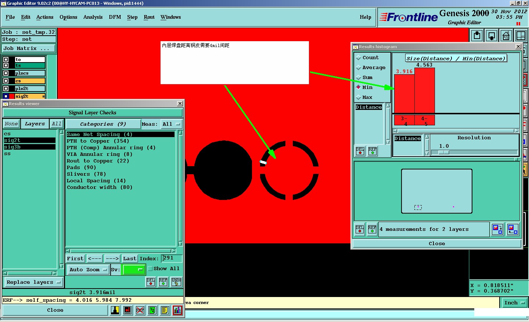Screen dimensions: 529x322
Task: Click the crossed-out REF icon
Action: [x=140, y=310]
